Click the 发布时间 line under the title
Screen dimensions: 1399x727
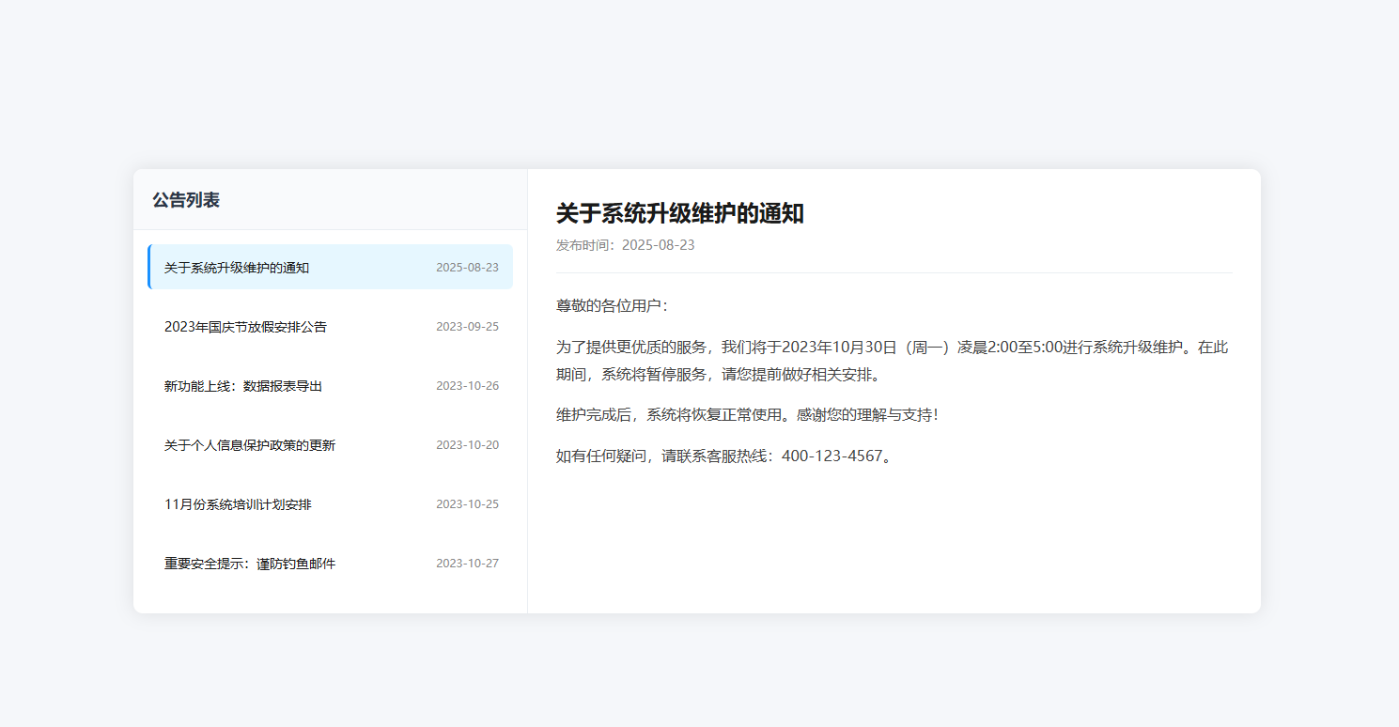(x=625, y=245)
